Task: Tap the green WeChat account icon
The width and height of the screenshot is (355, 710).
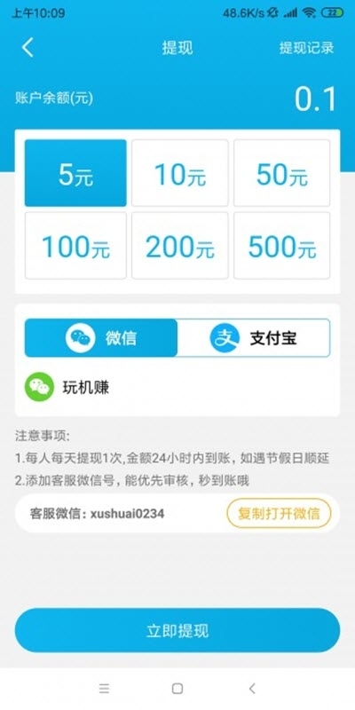Action: [39, 387]
